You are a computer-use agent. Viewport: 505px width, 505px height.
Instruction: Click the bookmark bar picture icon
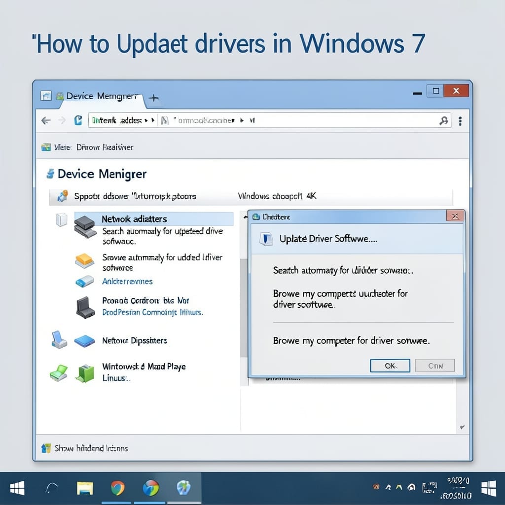coord(46,147)
